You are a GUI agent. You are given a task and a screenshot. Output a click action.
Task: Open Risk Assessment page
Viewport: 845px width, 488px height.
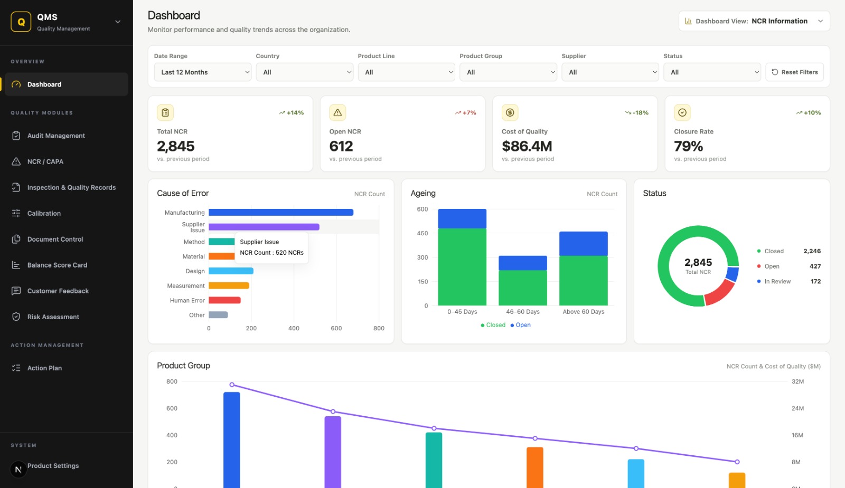tap(67, 317)
